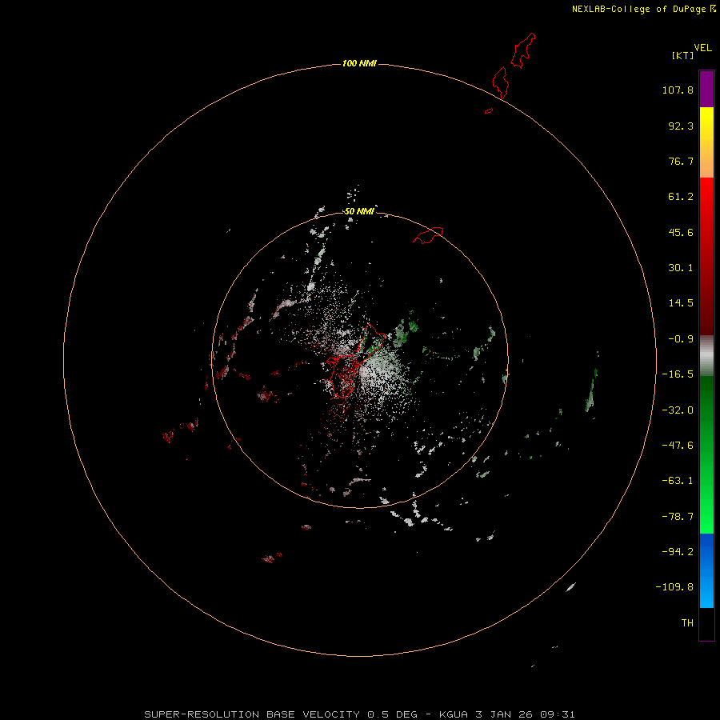This screenshot has height=720, width=720.
Task: Click the 92.3 velocity scale value
Action: point(681,126)
